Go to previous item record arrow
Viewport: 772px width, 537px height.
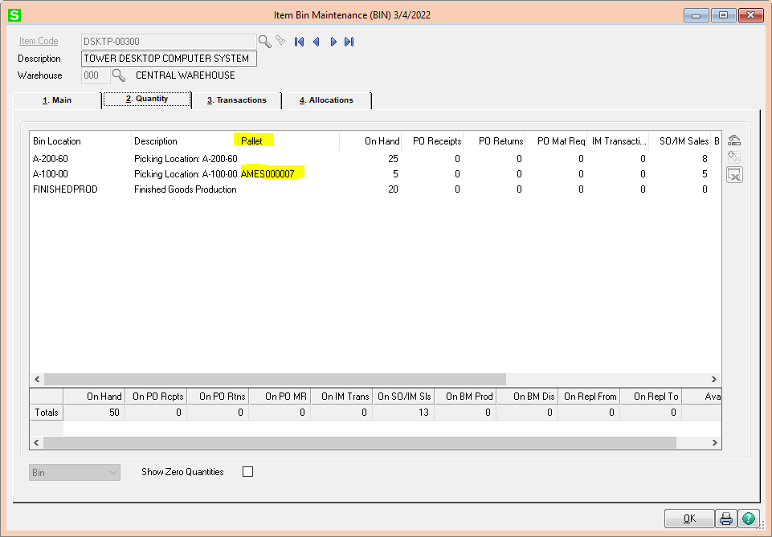(x=316, y=42)
